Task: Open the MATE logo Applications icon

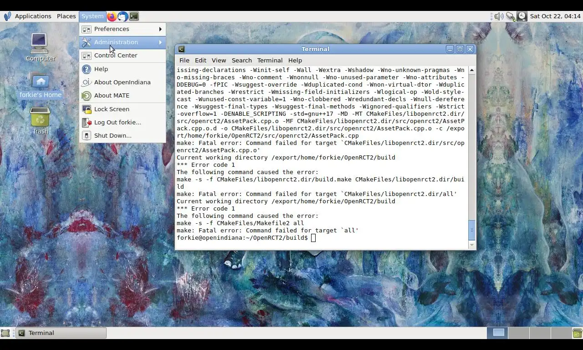Action: tap(7, 16)
